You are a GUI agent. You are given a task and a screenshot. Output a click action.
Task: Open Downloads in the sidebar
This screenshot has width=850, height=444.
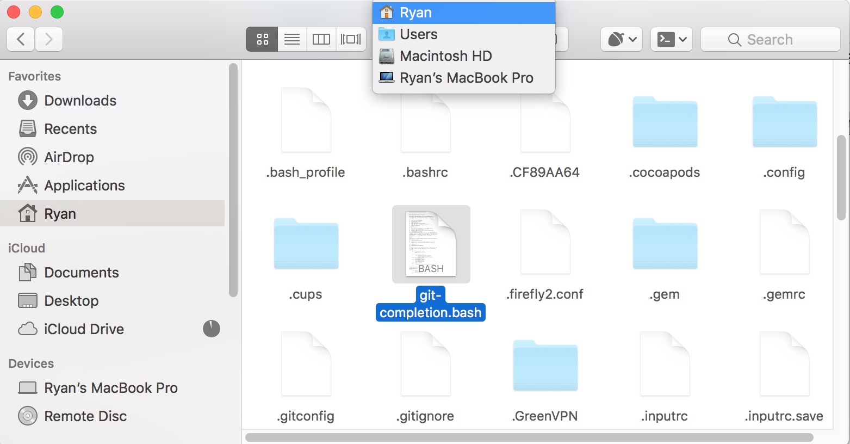pyautogui.click(x=113, y=101)
